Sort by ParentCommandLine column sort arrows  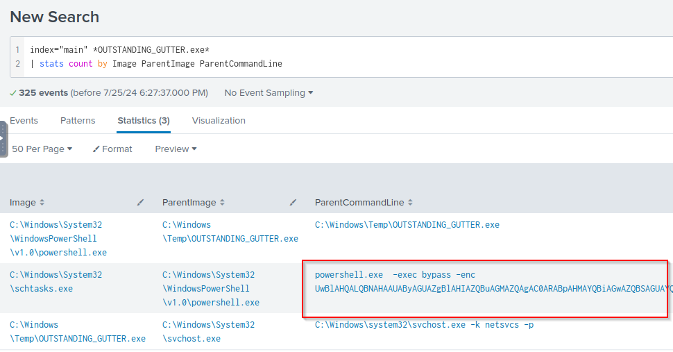click(x=410, y=203)
